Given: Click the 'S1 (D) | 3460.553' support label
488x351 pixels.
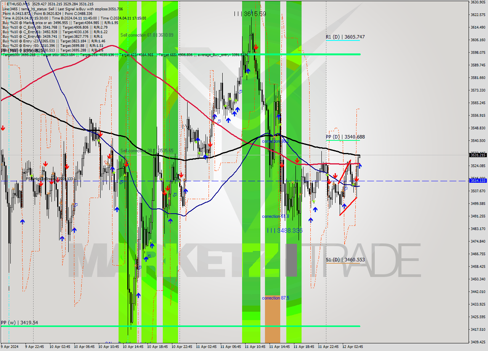Looking at the screenshot, I should [345, 260].
